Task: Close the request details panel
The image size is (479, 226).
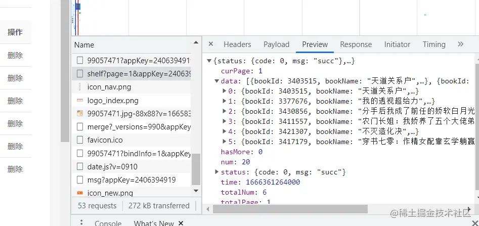Action: (x=210, y=44)
